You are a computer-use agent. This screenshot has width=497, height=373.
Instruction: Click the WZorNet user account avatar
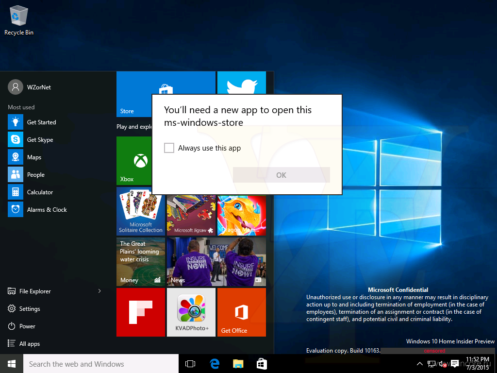point(16,87)
